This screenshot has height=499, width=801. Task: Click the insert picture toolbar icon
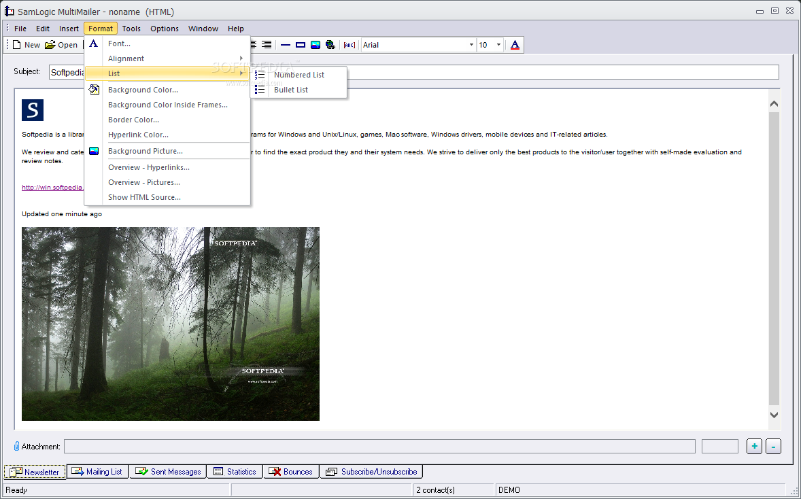316,45
